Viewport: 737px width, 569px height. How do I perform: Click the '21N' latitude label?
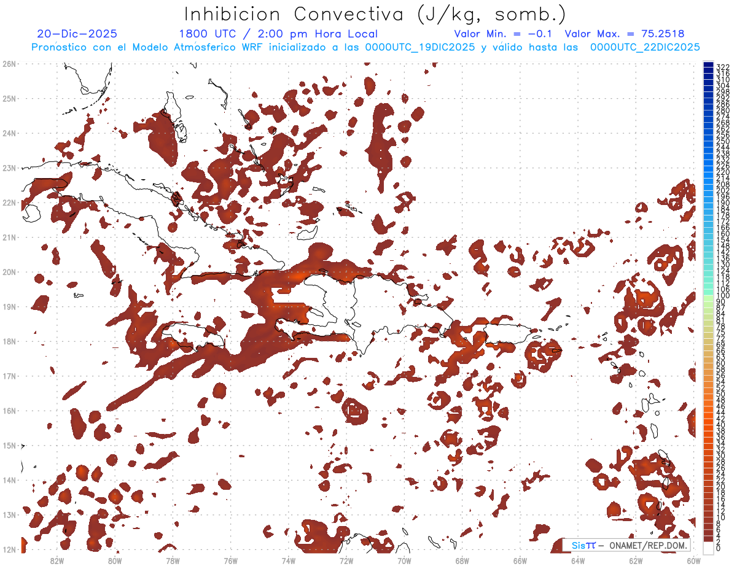[9, 237]
